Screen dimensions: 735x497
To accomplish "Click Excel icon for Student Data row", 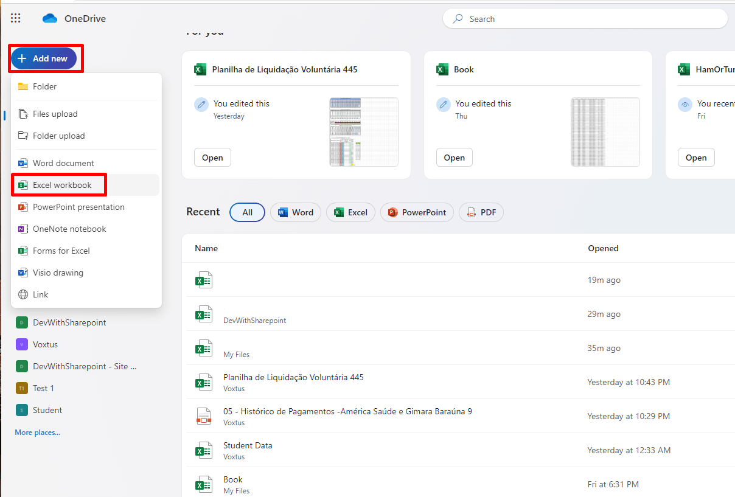I will [203, 450].
